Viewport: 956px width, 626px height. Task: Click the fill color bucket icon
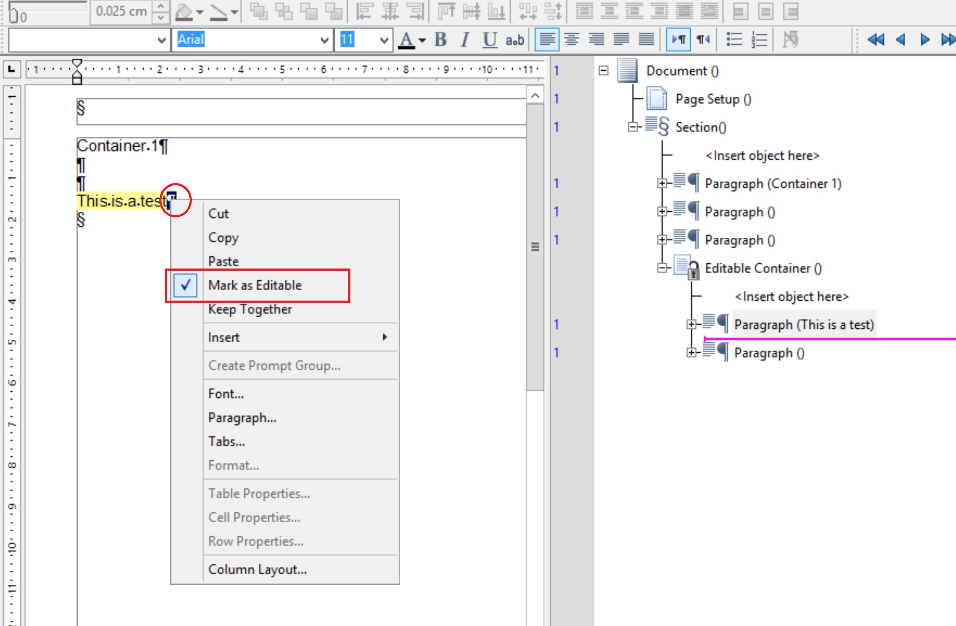184,12
